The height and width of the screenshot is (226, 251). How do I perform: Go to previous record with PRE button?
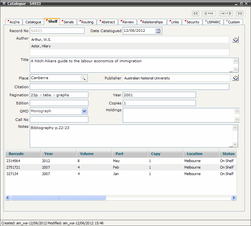click(209, 14)
